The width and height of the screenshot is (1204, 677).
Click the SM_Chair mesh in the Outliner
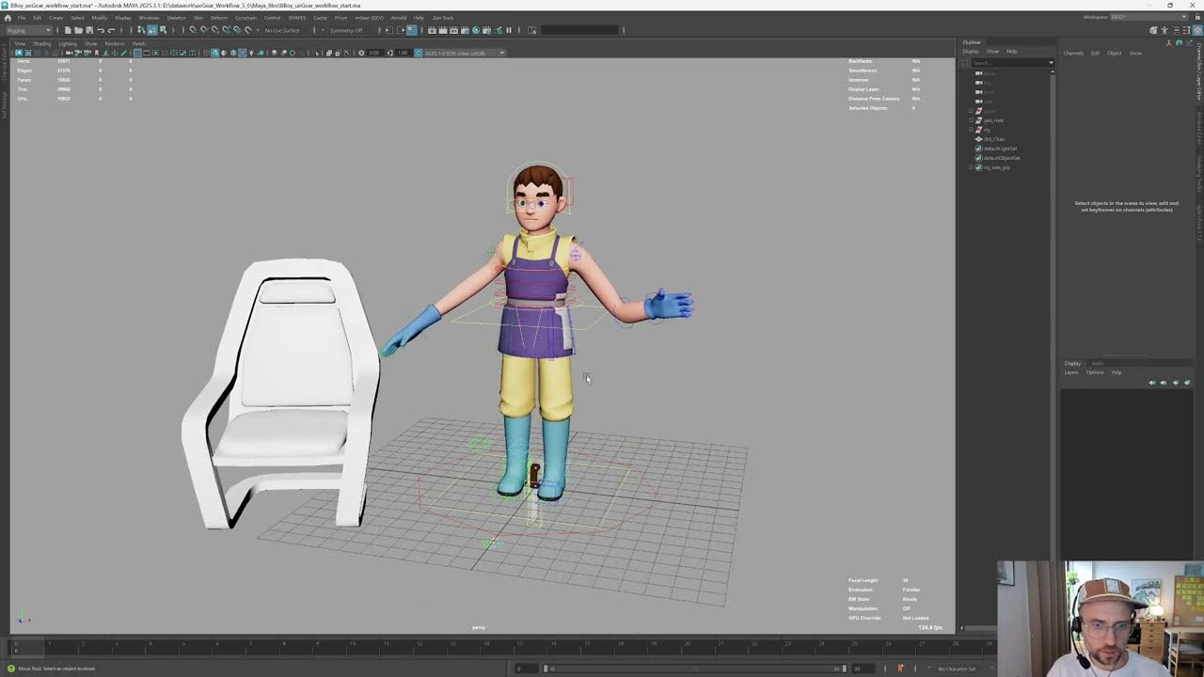(994, 139)
